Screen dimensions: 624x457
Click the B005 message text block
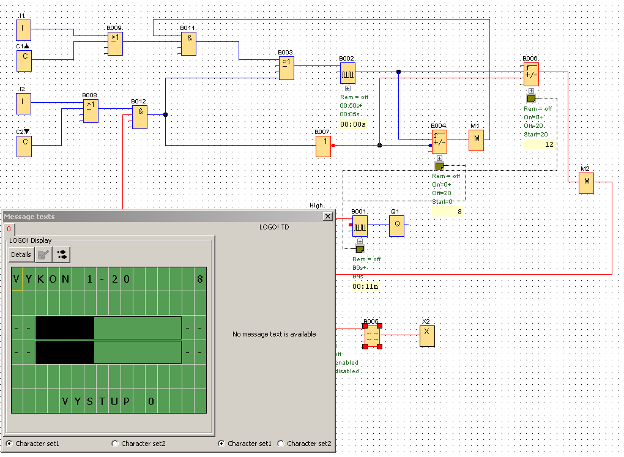point(372,335)
